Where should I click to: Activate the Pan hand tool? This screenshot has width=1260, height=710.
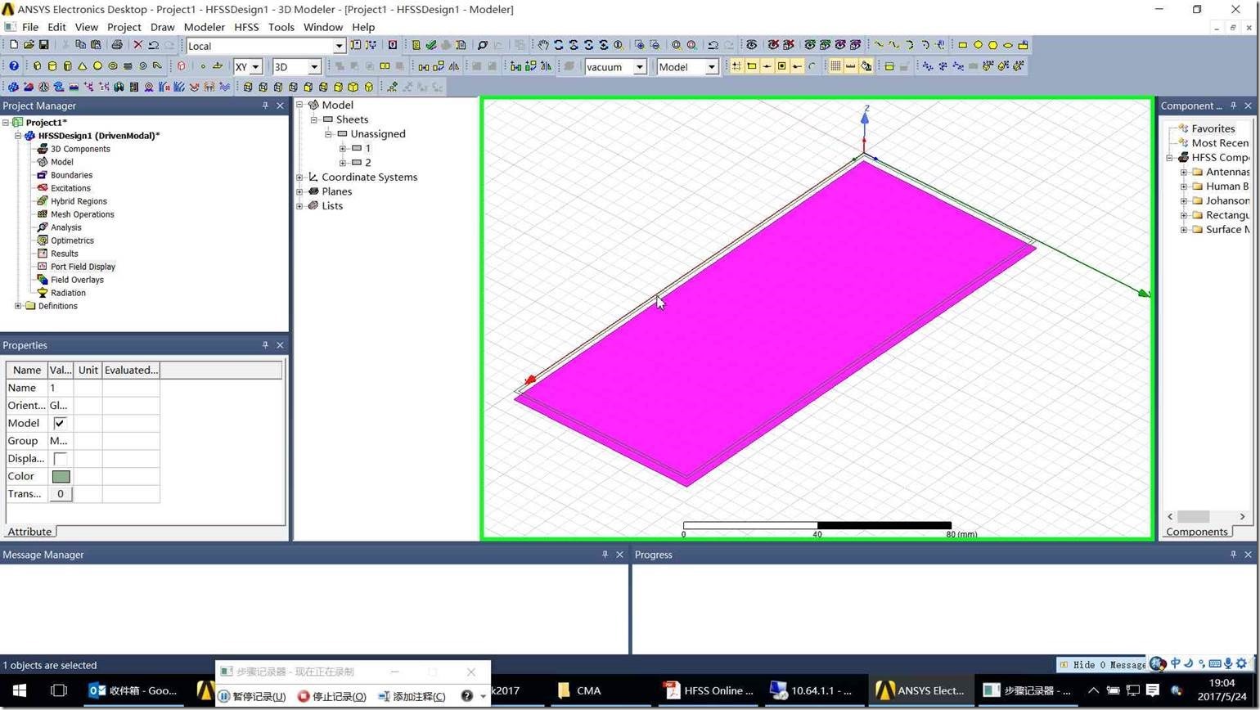click(x=542, y=45)
